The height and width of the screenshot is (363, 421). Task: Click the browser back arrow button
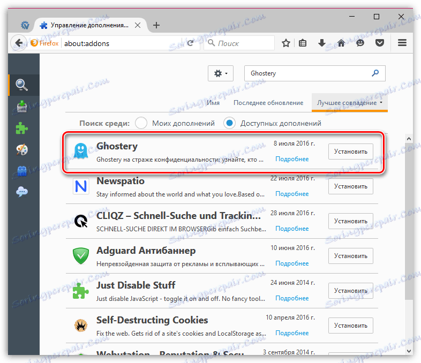point(19,43)
